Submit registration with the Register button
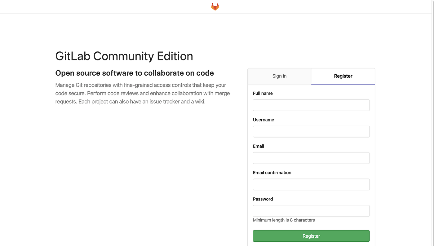This screenshot has width=434, height=246. click(311, 236)
